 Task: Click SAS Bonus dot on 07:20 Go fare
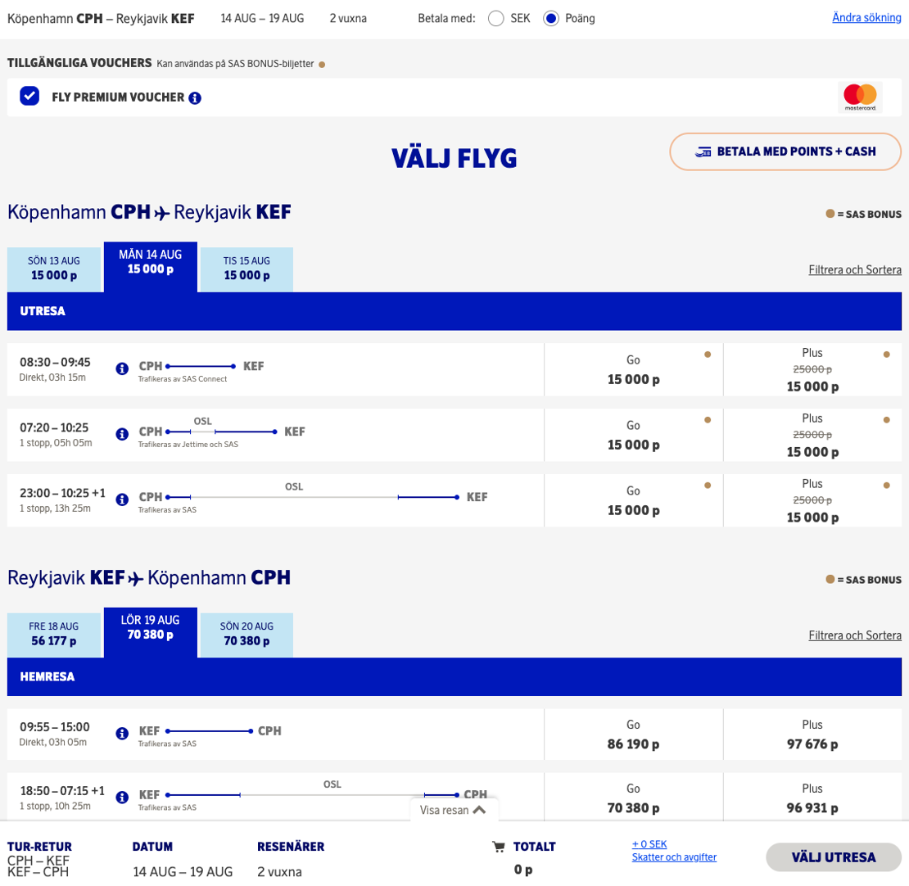coord(708,420)
